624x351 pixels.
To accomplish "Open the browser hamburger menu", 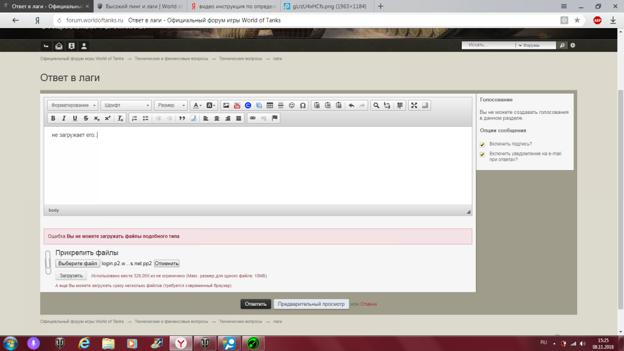I will [564, 6].
